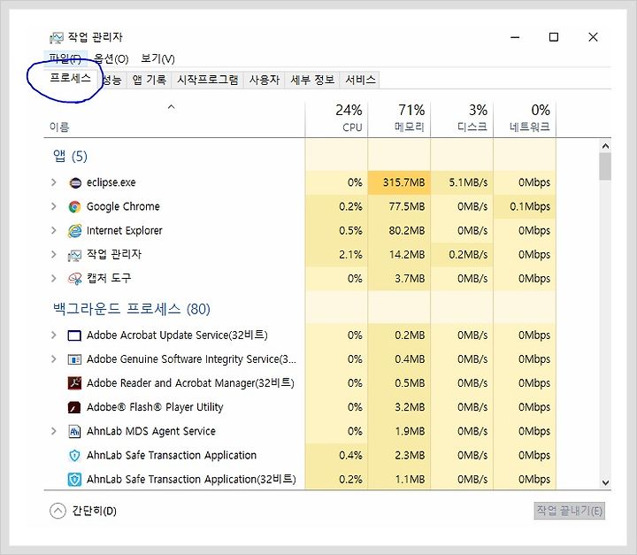Expand the eclipse.exe process group

pos(53,182)
